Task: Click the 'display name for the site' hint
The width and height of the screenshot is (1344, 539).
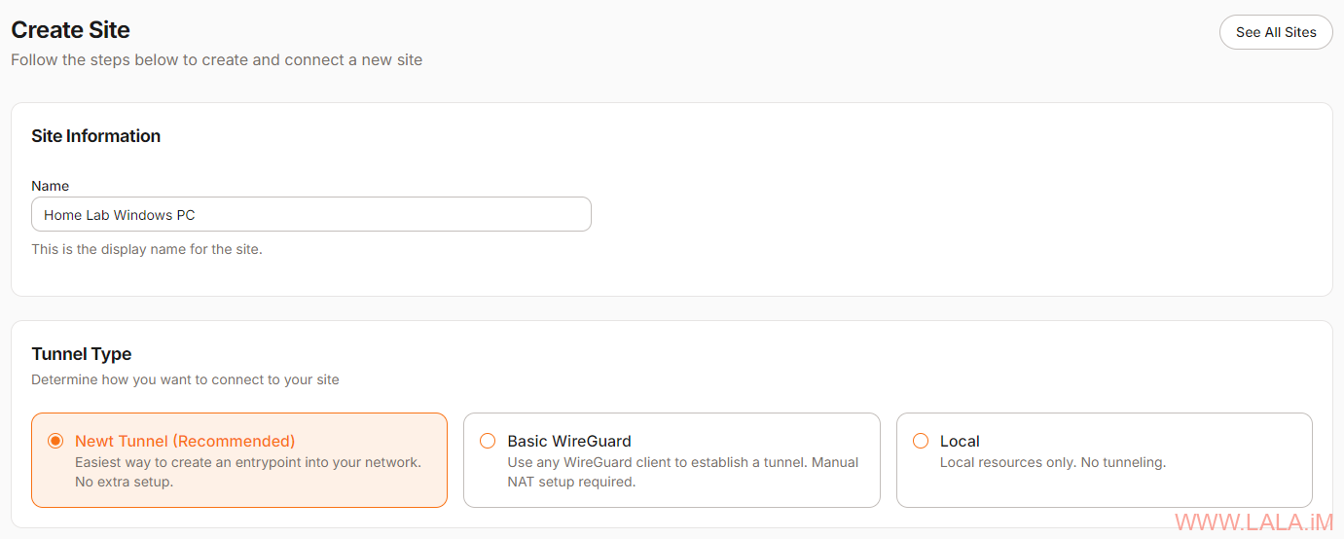Action: (147, 249)
